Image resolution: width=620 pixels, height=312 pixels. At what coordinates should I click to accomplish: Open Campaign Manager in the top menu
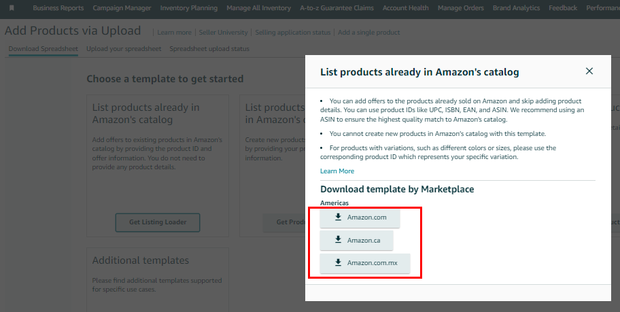[122, 8]
